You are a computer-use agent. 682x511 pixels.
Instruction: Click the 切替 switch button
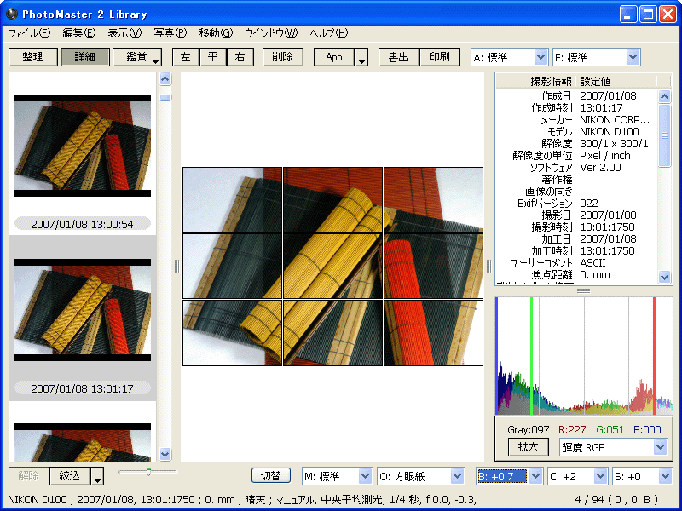271,475
